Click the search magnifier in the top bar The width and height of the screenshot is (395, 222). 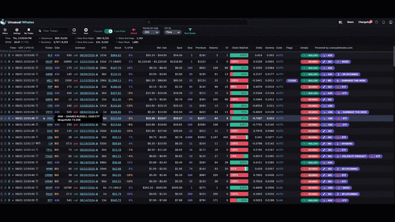149,22
